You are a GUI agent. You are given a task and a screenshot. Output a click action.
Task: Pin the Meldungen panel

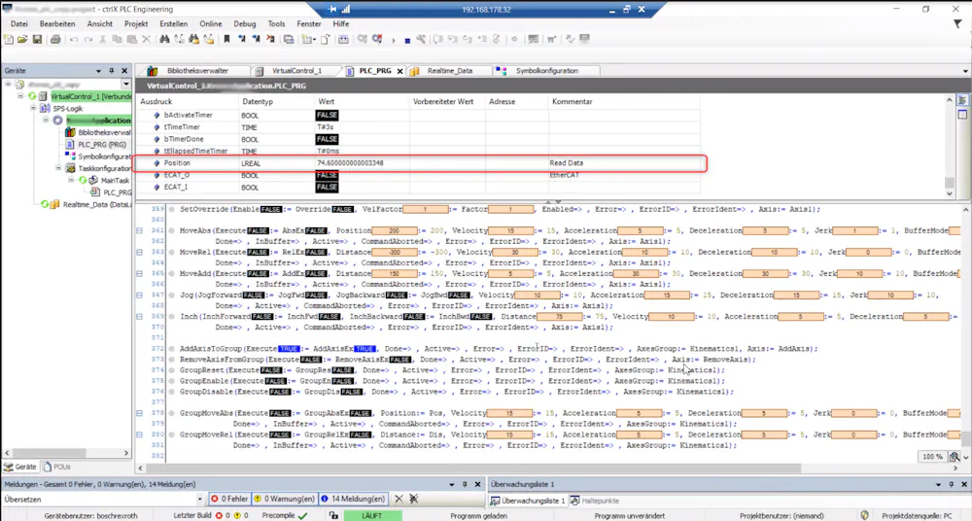[465, 484]
